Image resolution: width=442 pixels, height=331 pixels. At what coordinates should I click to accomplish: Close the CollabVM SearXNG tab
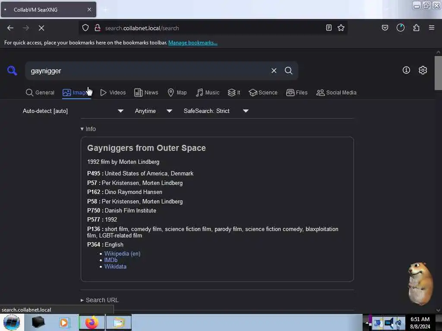coord(89,9)
